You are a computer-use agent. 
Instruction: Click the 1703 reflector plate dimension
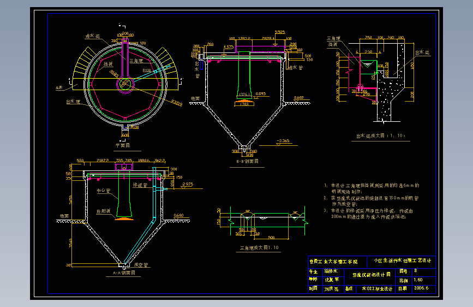[244, 104]
